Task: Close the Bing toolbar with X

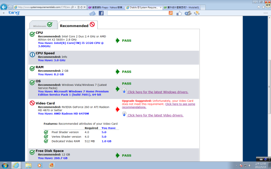Action: 3,13
